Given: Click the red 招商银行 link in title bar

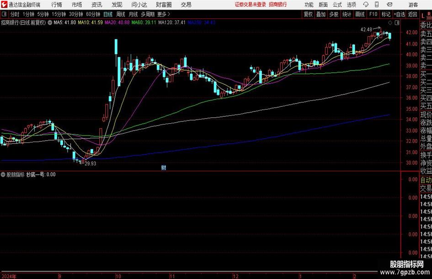Looking at the screenshot, I should coord(278,5).
